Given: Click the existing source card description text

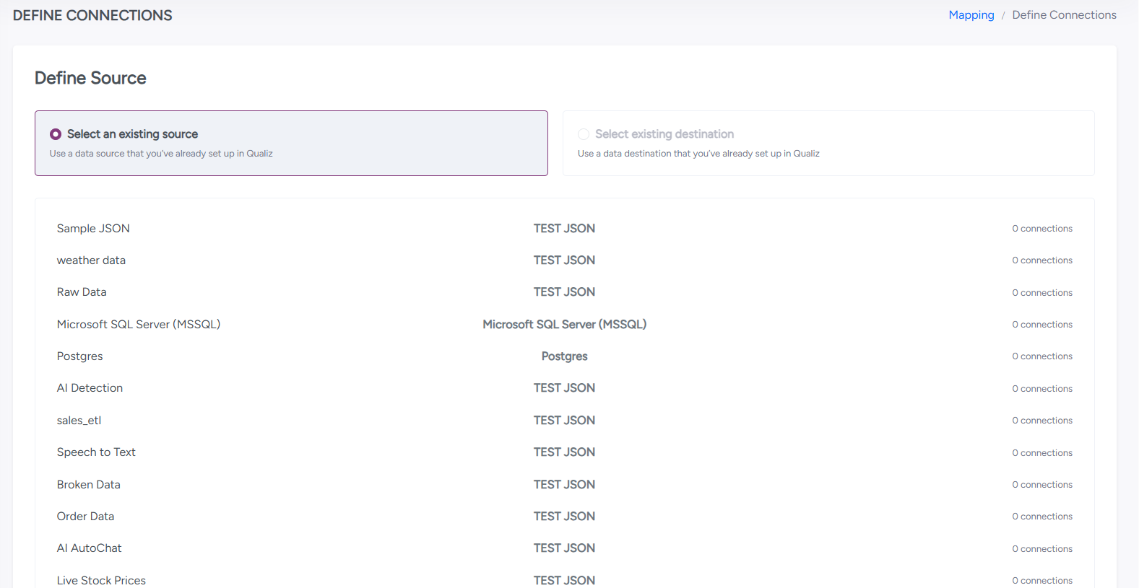Looking at the screenshot, I should [x=161, y=154].
